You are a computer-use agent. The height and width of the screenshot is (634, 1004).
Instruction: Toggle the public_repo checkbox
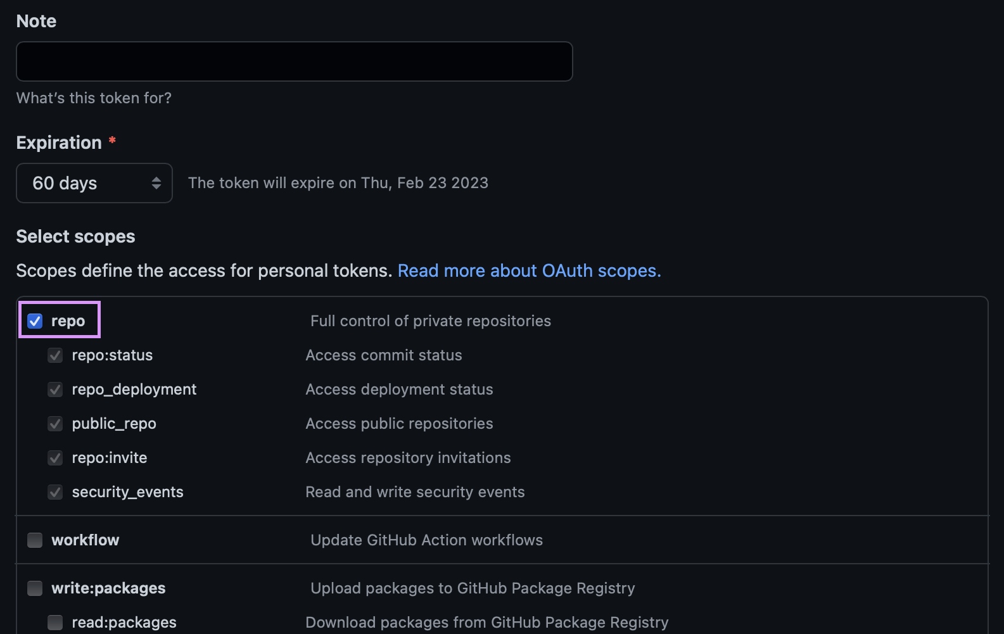[55, 424]
